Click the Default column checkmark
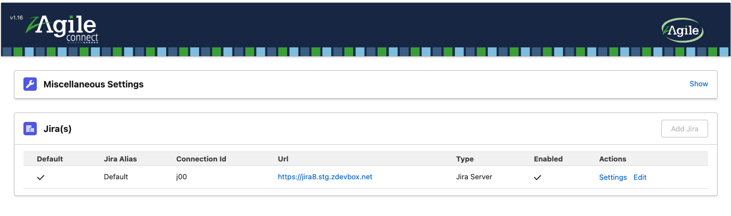The width and height of the screenshot is (731, 216). tap(41, 178)
